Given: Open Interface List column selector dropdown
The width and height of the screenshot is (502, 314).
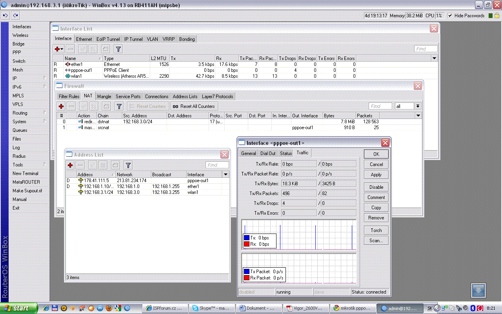Looking at the screenshot, I should pyautogui.click(x=434, y=58).
